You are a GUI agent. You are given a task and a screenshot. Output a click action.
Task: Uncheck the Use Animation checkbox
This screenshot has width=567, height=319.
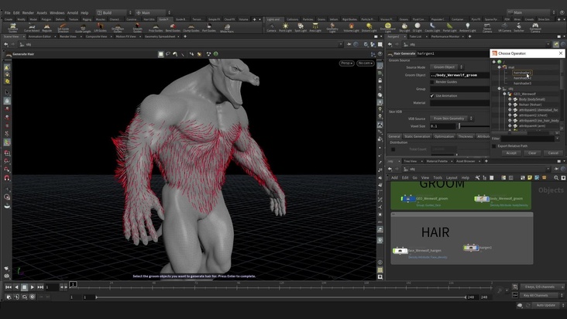[x=432, y=96]
